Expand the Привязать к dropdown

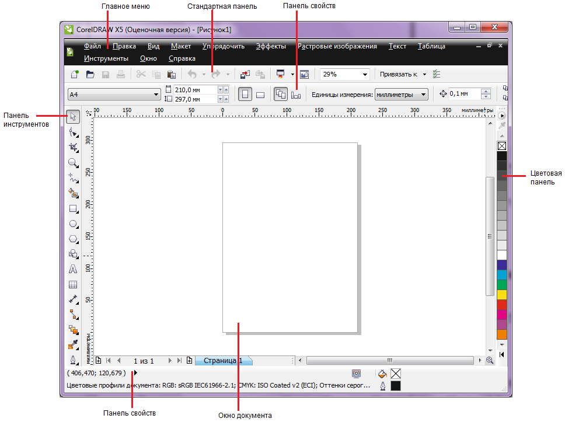pos(424,74)
